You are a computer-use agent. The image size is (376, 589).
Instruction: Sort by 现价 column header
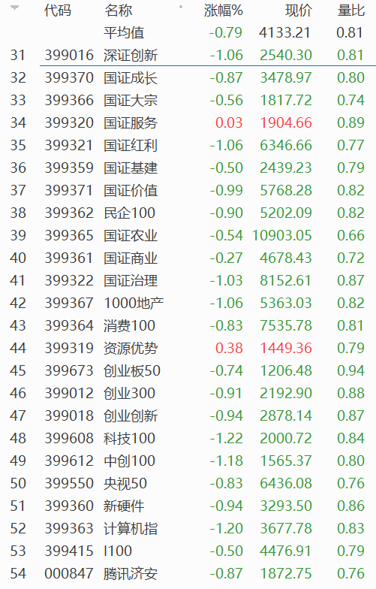click(299, 11)
